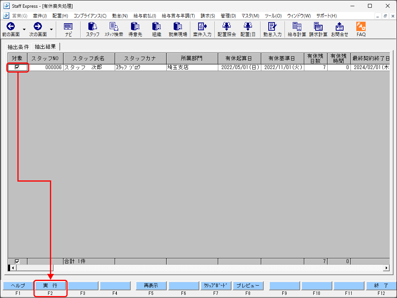Click the スタッフカナ column header
Image resolution: width=397 pixels, height=298 pixels.
tap(141, 59)
